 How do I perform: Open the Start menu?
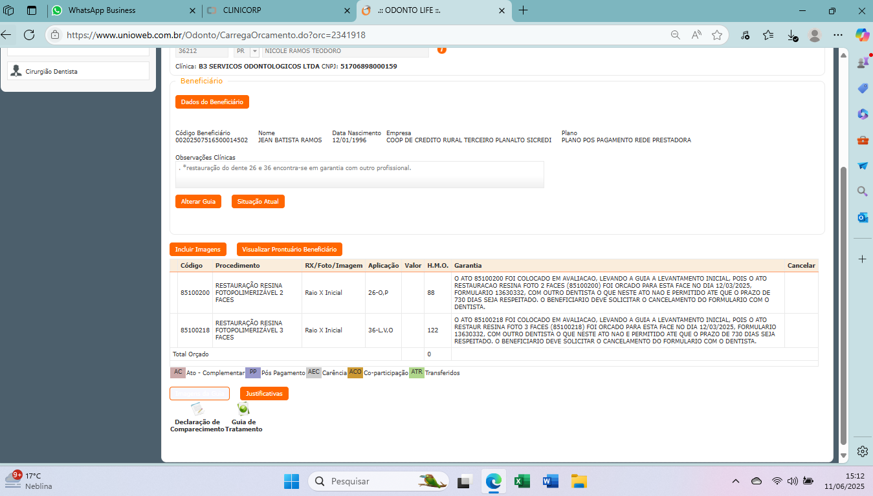tap(291, 481)
